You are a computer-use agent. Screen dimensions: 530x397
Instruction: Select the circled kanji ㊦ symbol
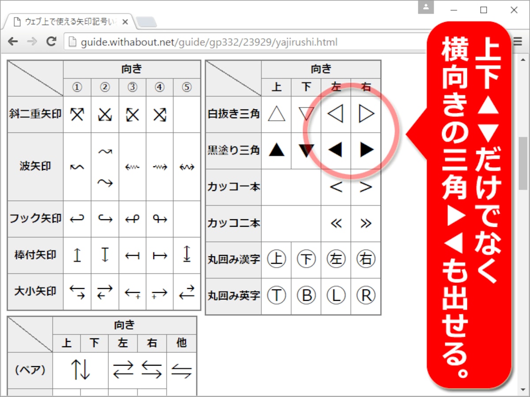click(x=306, y=259)
